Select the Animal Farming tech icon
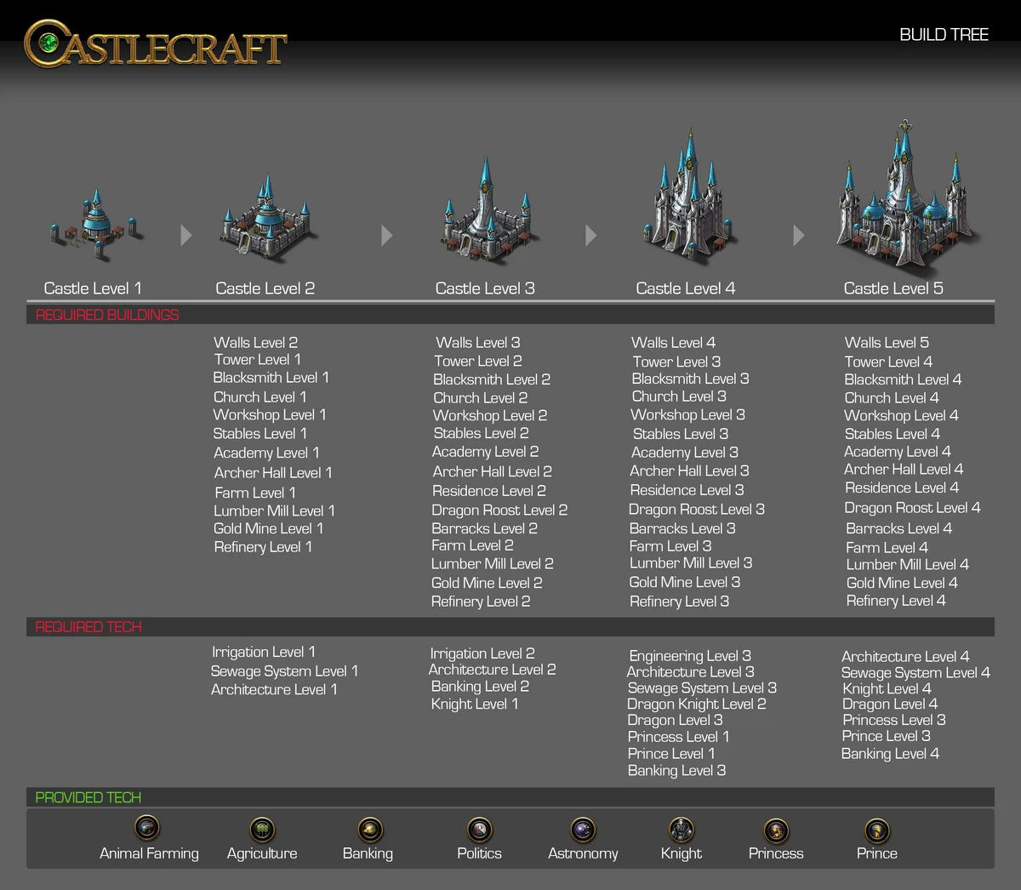Viewport: 1021px width, 890px height. click(146, 830)
